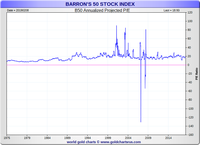
Task: Click the highest P/E spike peak near 90
Action: tap(117, 26)
